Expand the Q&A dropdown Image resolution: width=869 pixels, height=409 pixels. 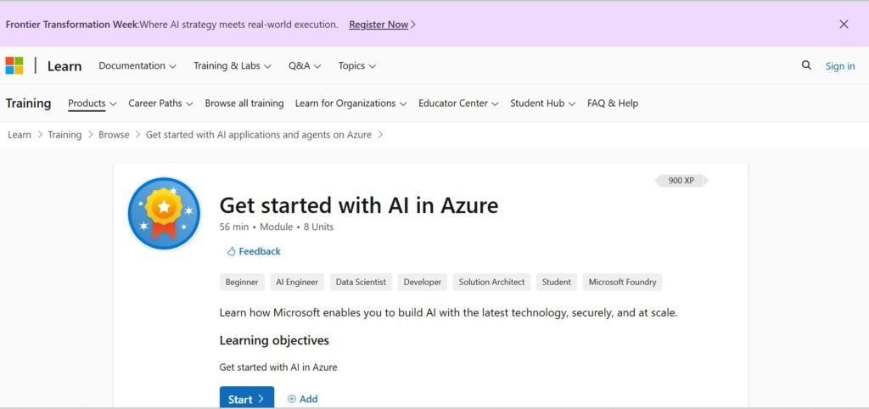pyautogui.click(x=305, y=65)
